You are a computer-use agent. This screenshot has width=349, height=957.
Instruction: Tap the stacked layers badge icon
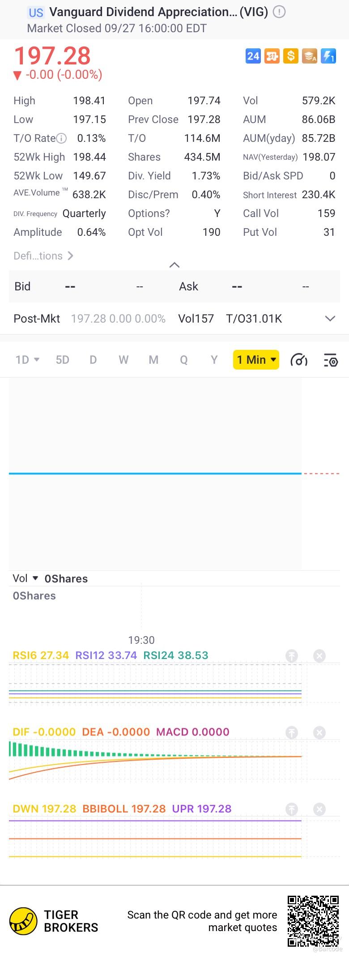pos(310,56)
